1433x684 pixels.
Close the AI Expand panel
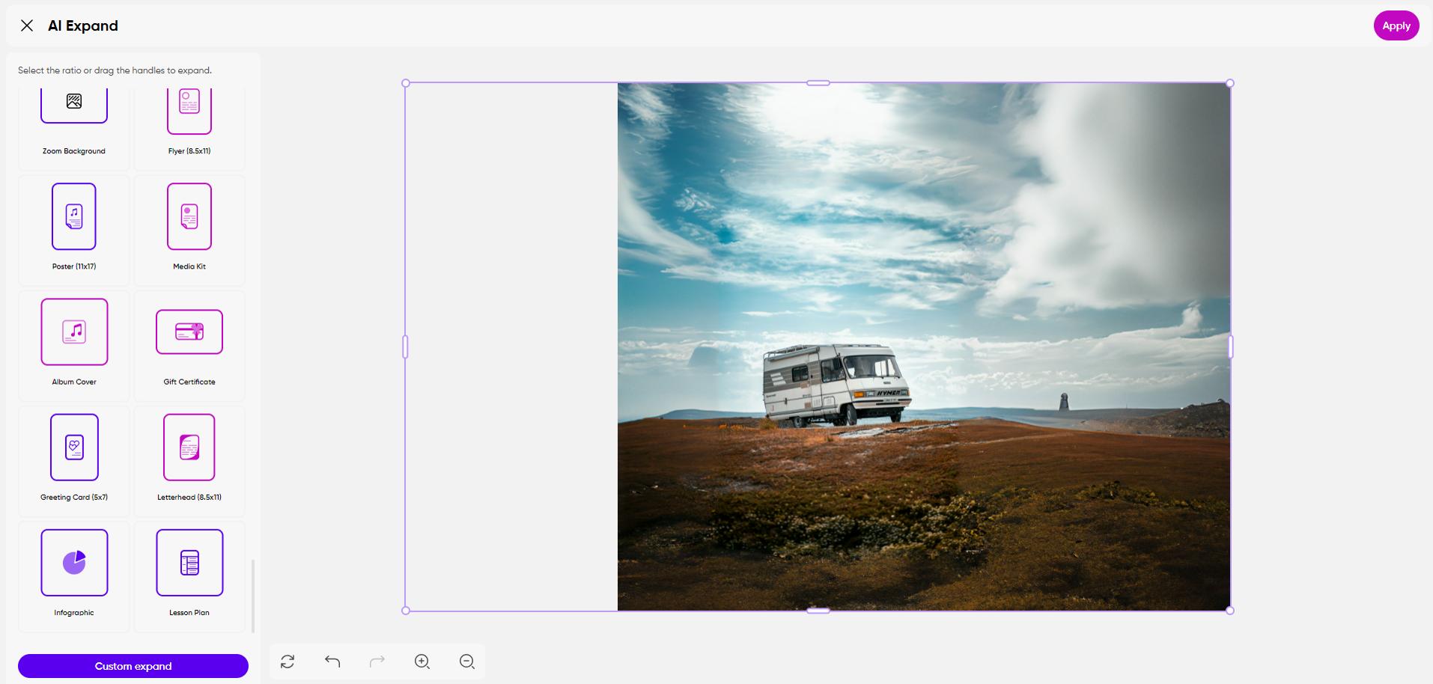[27, 25]
